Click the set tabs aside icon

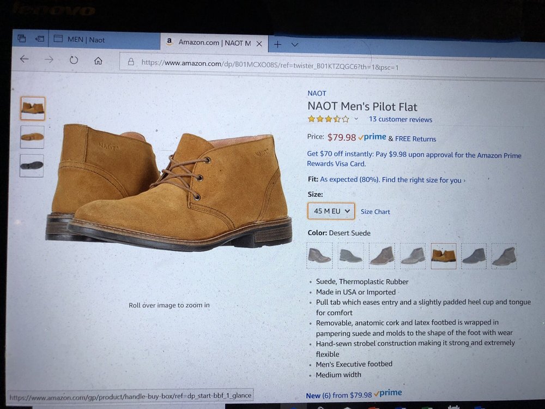coord(39,39)
